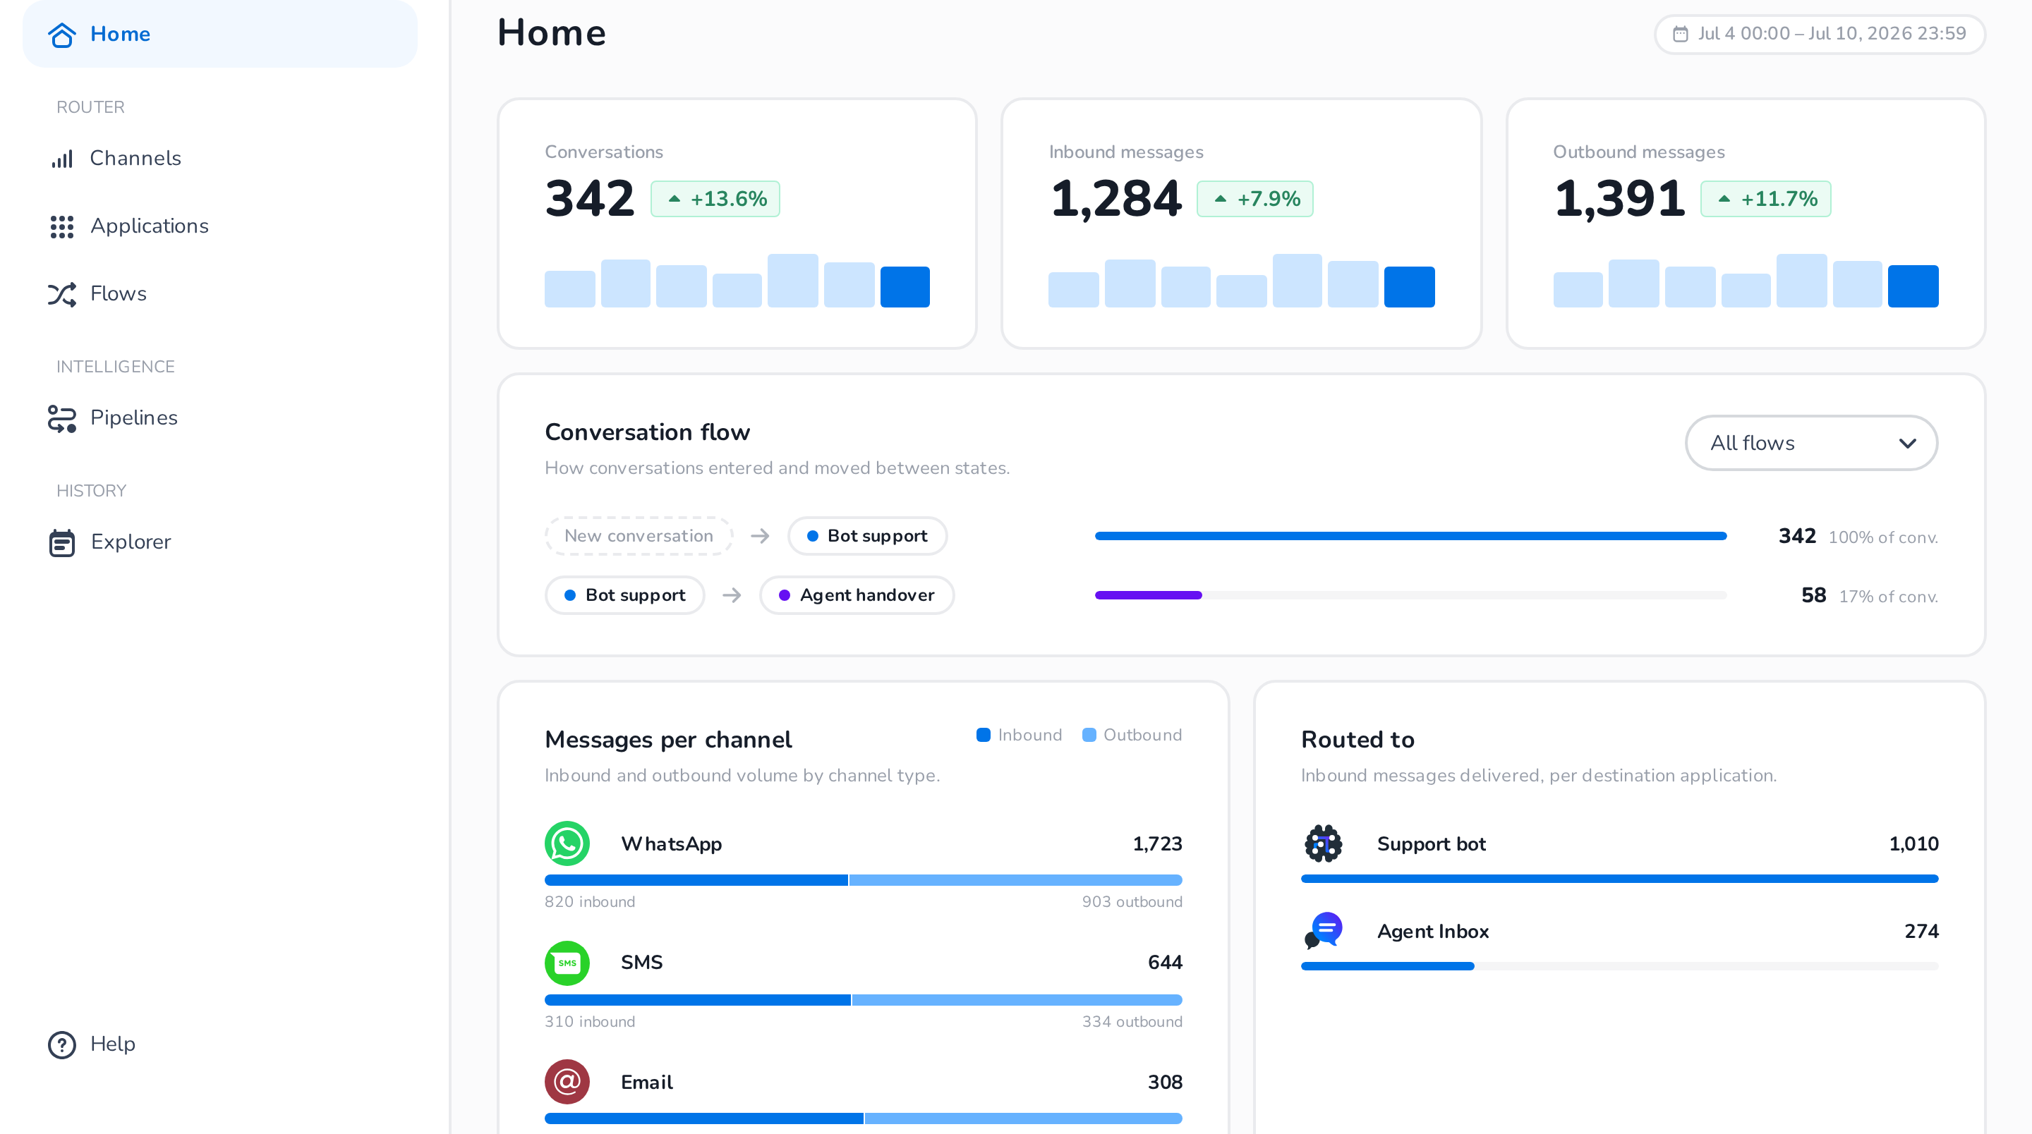
Task: Click the +13.6% conversations change badge
Action: click(715, 199)
